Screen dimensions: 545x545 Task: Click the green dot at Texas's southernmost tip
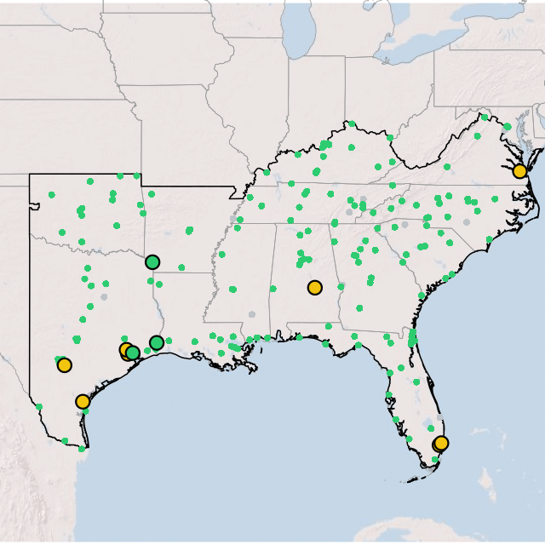pyautogui.click(x=82, y=449)
